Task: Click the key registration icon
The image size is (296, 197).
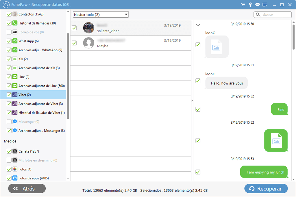Action: coord(250,5)
